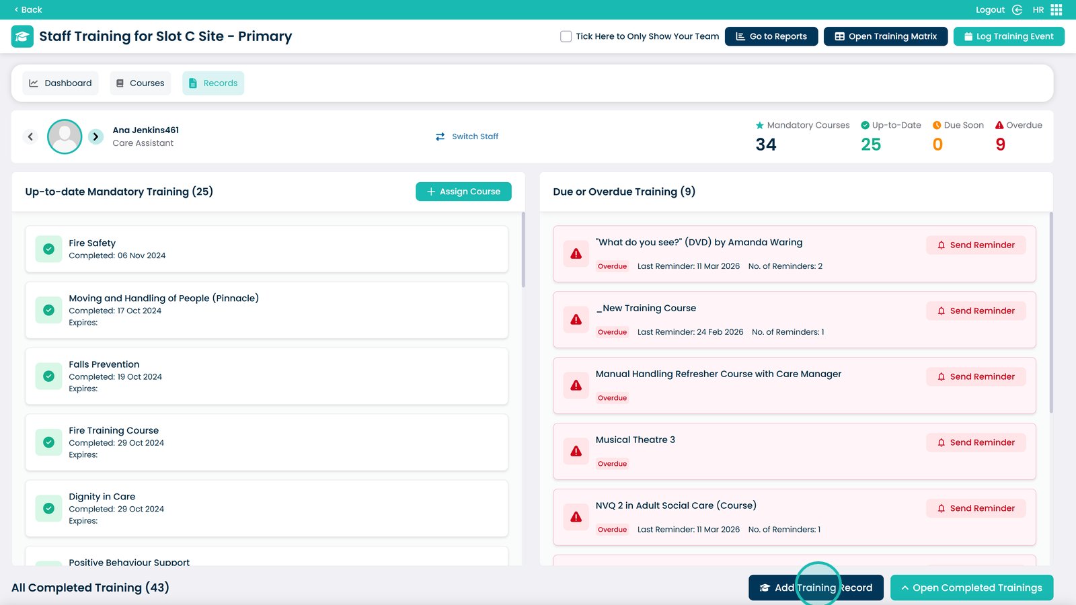This screenshot has width=1076, height=605.
Task: Switch to the Courses tab
Action: 140,83
